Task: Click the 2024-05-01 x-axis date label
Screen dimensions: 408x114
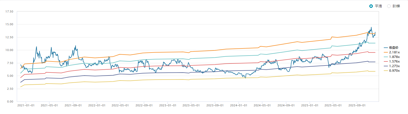Action: pyautogui.click(x=262, y=105)
